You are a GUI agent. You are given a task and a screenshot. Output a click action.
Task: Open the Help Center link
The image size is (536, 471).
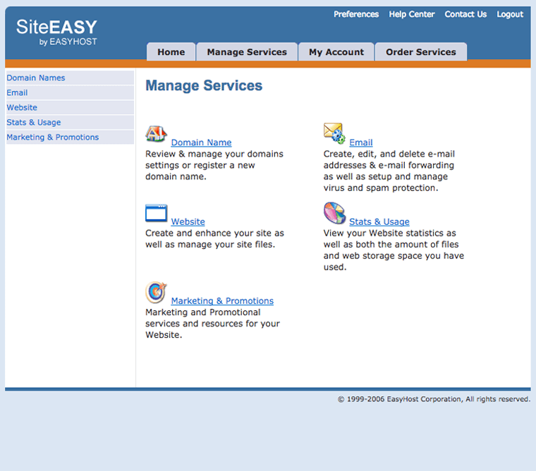[412, 14]
